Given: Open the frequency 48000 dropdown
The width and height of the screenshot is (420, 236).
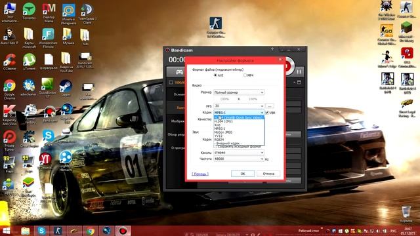Looking at the screenshot, I should coord(239,159).
